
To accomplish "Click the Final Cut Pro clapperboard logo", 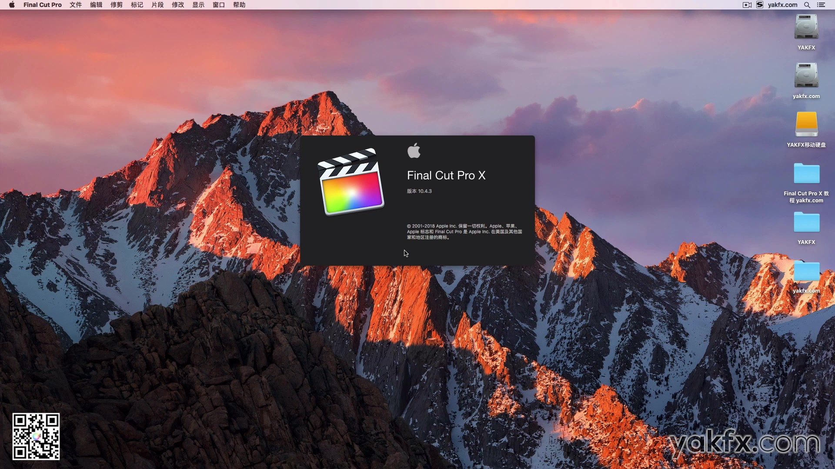I will tap(351, 182).
